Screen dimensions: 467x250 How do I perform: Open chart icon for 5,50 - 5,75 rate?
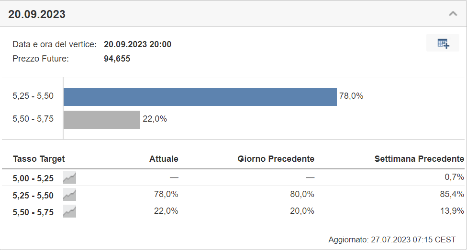pyautogui.click(x=70, y=212)
